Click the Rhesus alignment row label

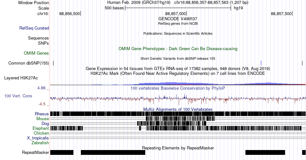[x=42, y=114]
